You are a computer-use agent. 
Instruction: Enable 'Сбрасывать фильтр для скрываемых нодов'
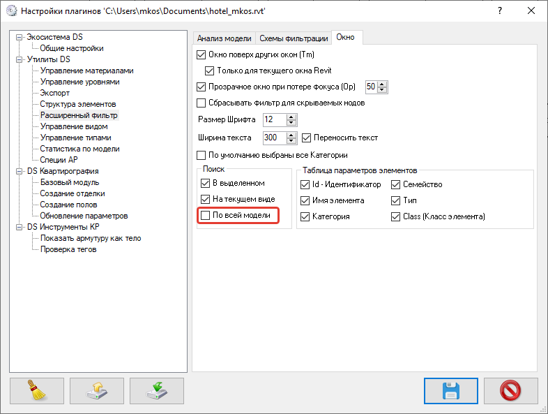[201, 103]
